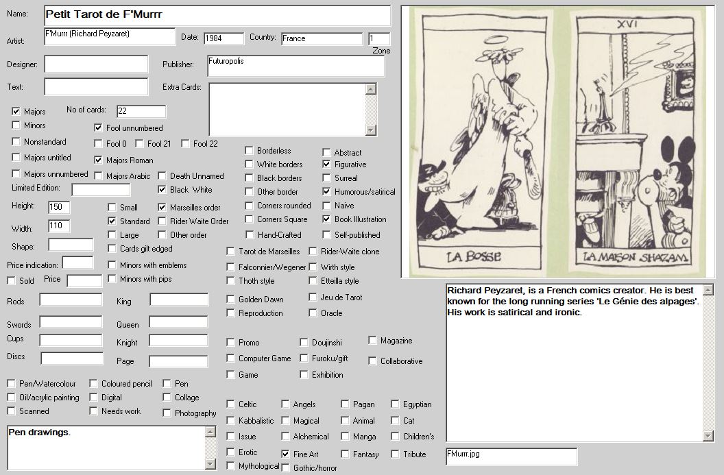Viewport: 724px width, 475px height.
Task: Select the Date field showing 1984
Action: [223, 39]
